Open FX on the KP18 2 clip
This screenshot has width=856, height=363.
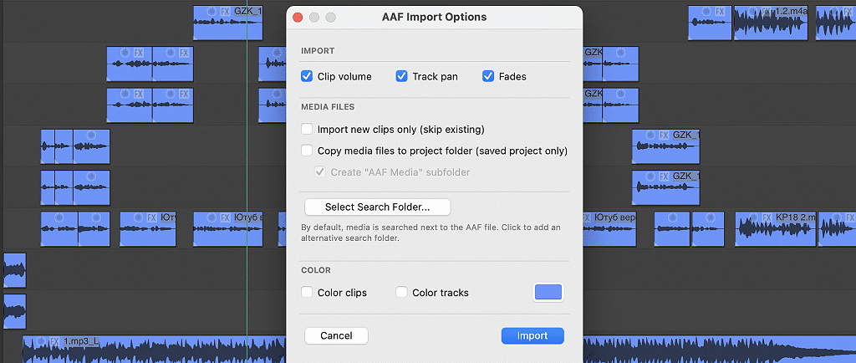(767, 217)
